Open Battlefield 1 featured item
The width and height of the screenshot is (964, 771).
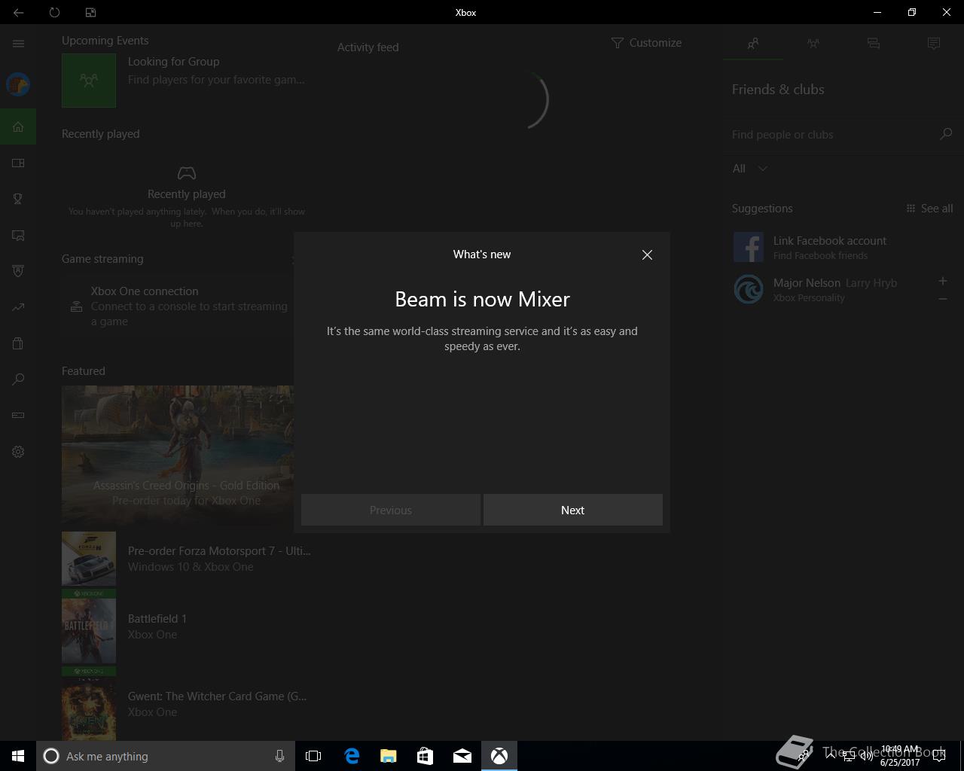coord(187,626)
